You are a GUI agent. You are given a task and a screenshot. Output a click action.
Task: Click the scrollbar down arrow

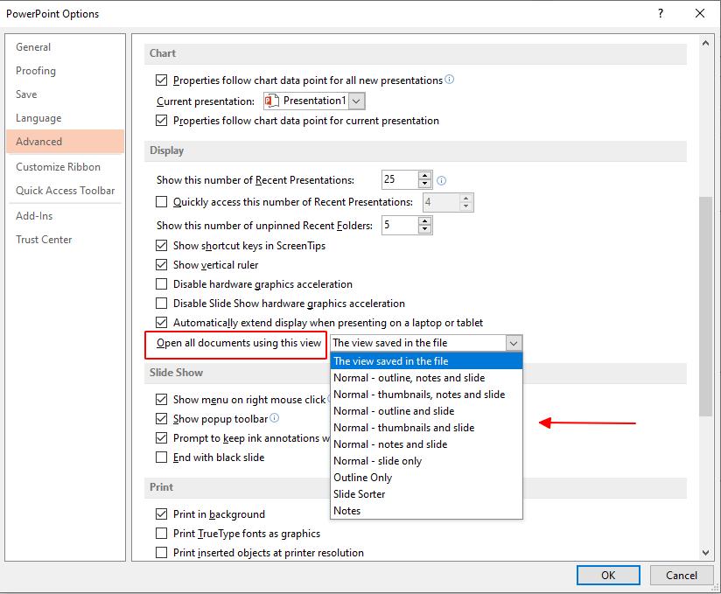[706, 551]
